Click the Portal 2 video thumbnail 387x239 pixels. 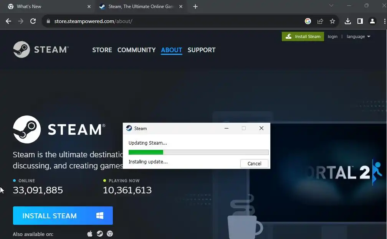318,172
